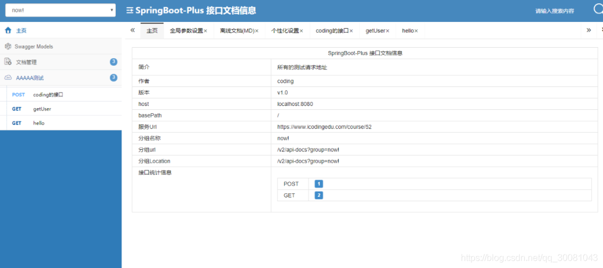This screenshot has width=603, height=268.
Task: Close the 离线文档(MD) tab
Action: [257, 31]
